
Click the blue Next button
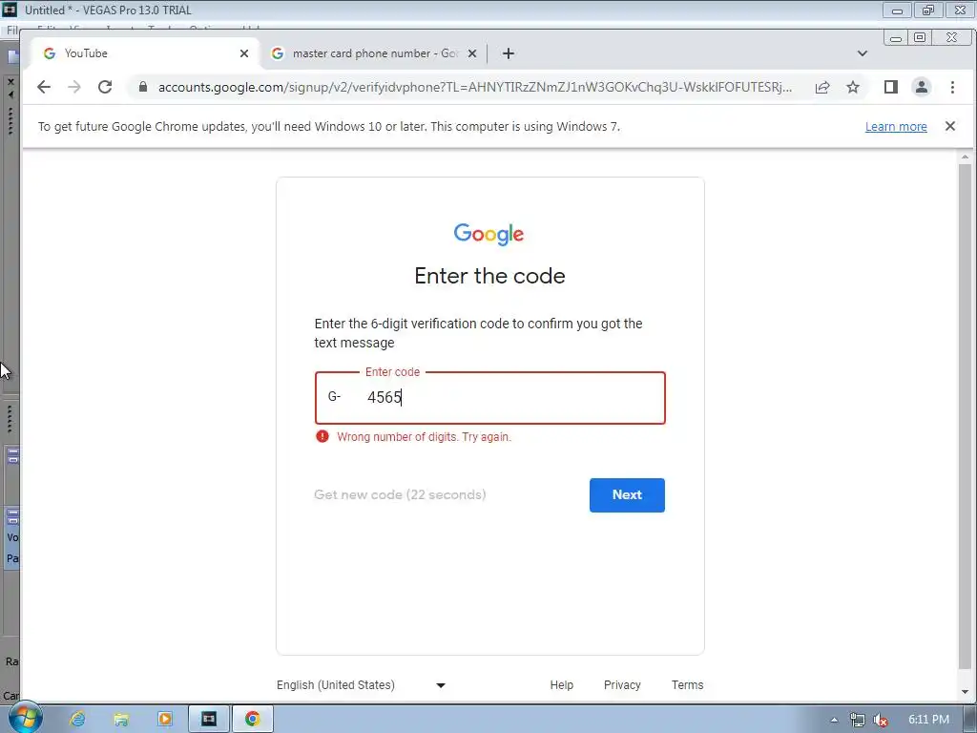(627, 495)
